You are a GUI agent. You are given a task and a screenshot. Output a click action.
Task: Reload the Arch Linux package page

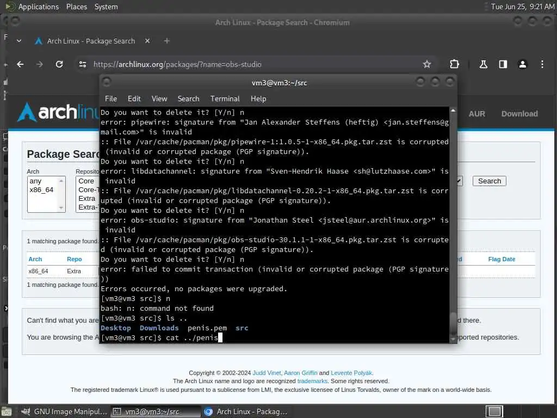click(59, 64)
